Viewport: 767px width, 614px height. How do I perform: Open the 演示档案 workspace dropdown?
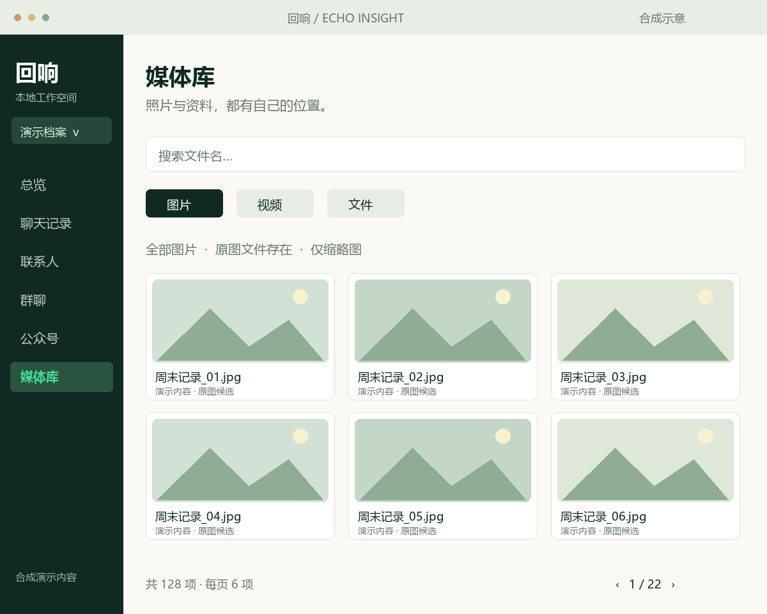[61, 130]
